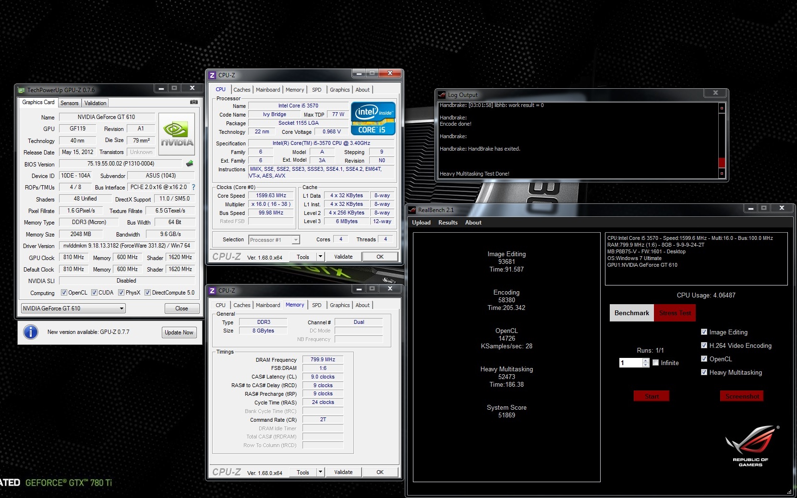Minimize the upper CPU-Z window

[x=358, y=73]
